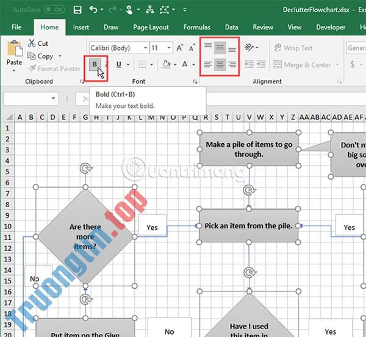The width and height of the screenshot is (366, 337).
Task: Toggle the AutoSave switch
Action: point(55,10)
